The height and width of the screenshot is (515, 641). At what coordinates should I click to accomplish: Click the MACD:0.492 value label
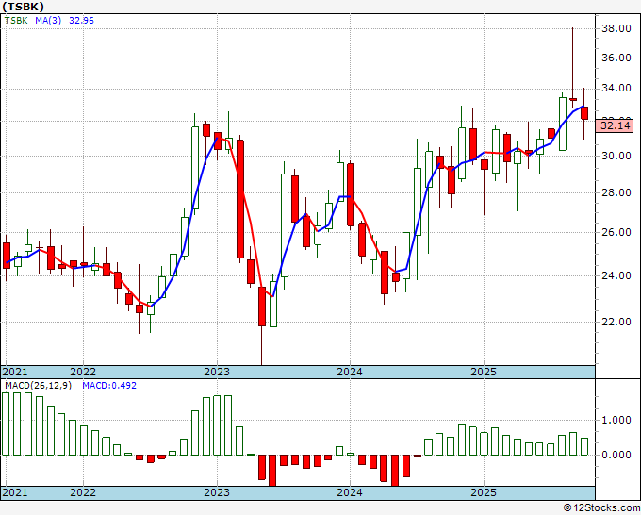109,386
